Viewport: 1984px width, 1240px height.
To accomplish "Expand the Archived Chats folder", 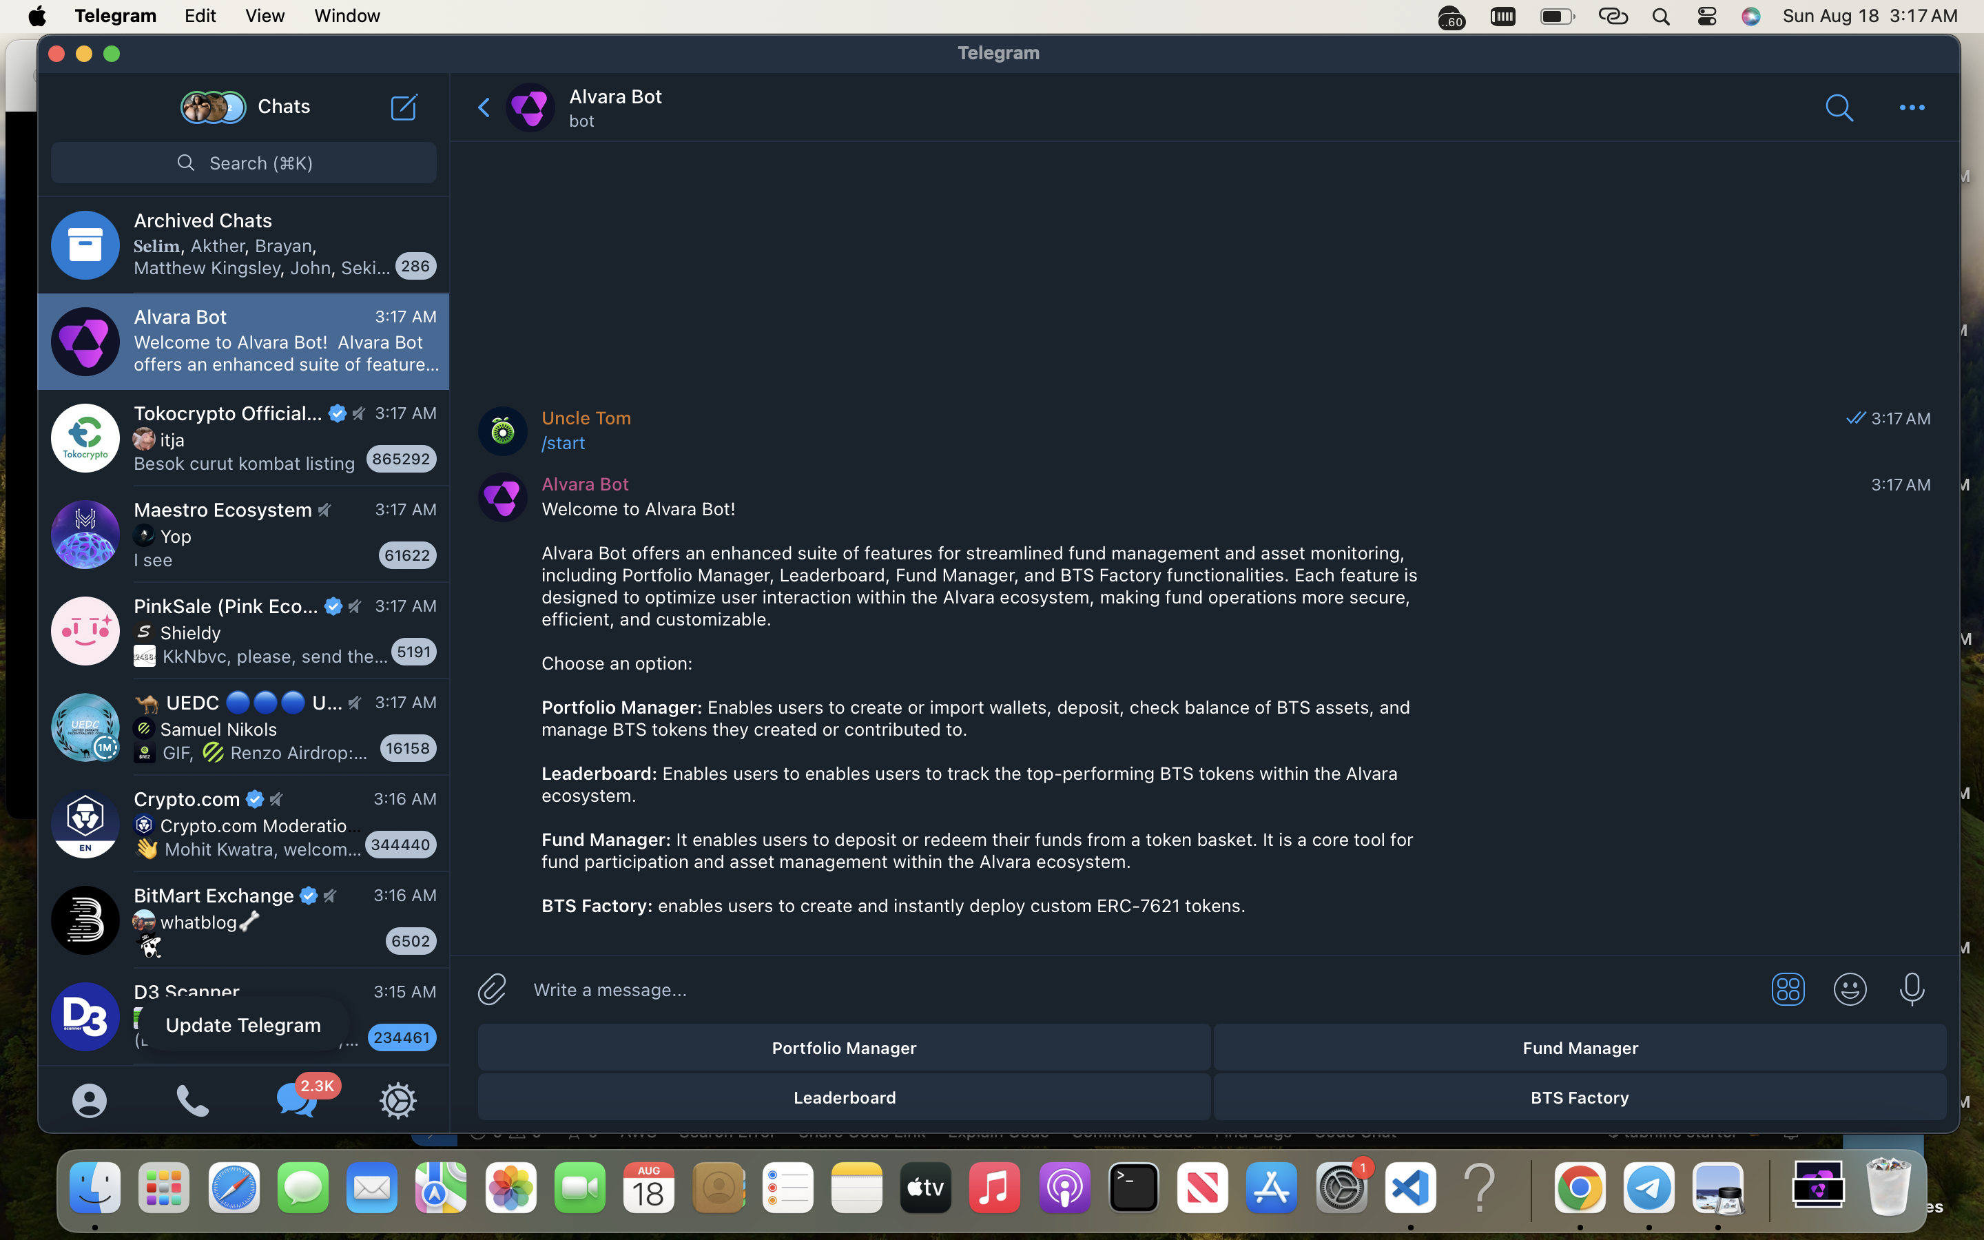I will tap(243, 245).
